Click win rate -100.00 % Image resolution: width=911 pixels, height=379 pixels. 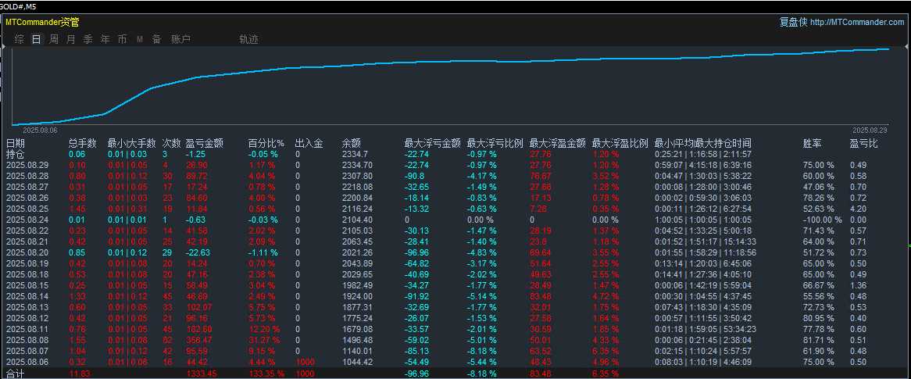pyautogui.click(x=822, y=220)
